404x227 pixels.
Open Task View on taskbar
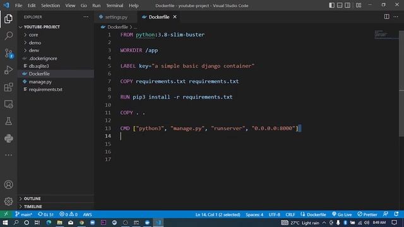coord(37,223)
